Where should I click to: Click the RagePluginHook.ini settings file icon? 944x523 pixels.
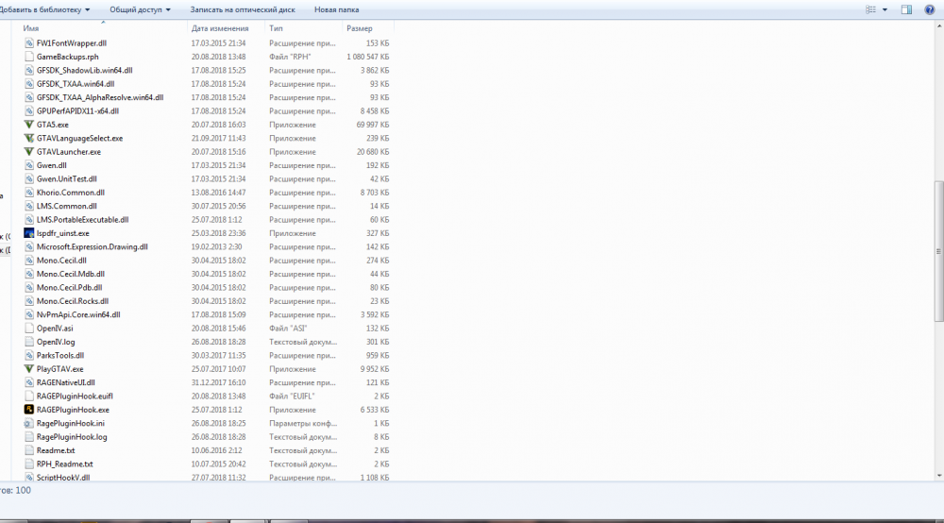click(x=29, y=423)
